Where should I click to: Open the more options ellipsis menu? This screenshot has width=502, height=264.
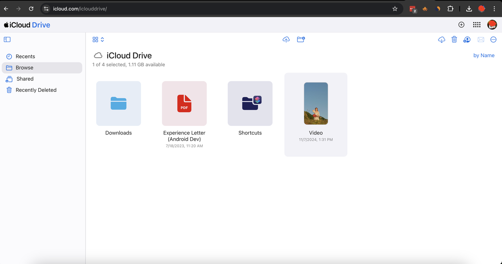pos(493,40)
